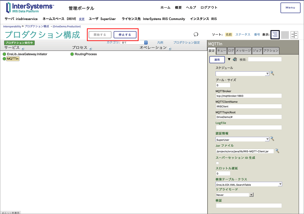Image resolution: width=304 pixels, height=214 pixels.
Task: Collapse settings with black triangle
Action: click(x=229, y=59)
